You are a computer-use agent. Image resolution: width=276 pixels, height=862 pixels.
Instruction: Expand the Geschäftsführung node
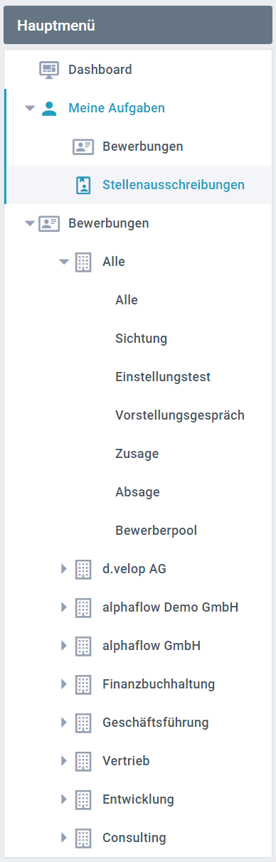point(63,723)
